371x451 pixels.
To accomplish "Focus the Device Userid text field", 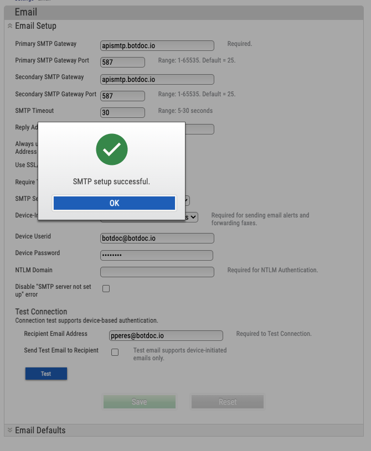I will click(x=157, y=238).
